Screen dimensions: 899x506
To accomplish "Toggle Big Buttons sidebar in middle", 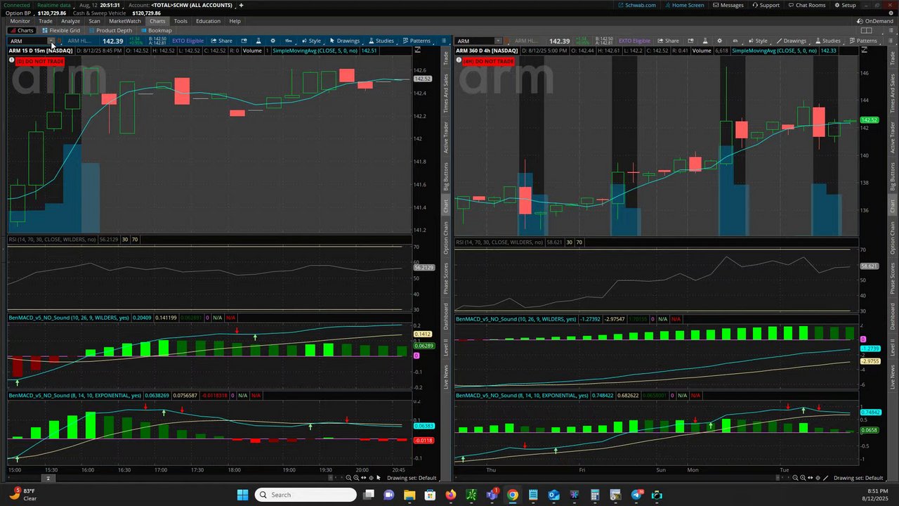I will point(445,176).
